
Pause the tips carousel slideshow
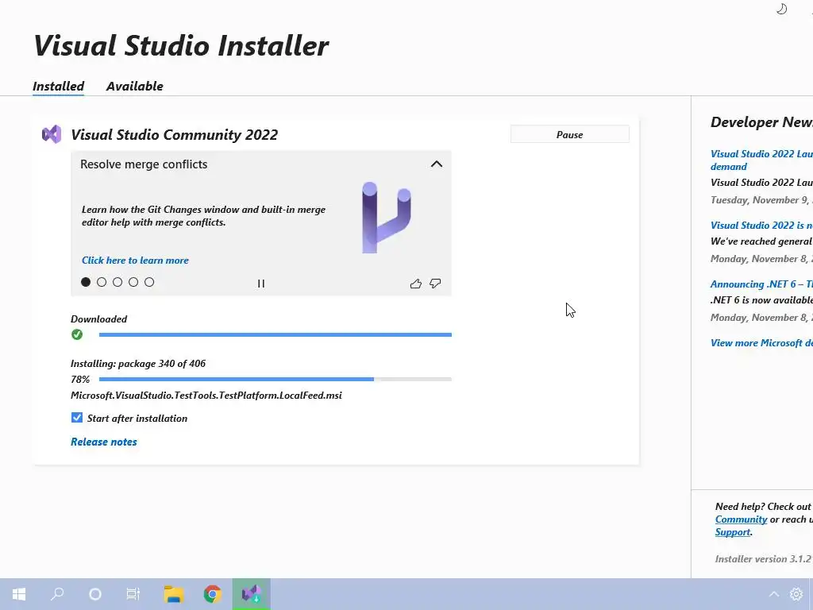260,284
